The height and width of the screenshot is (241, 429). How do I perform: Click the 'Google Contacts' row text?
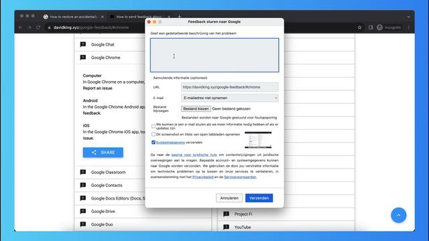[107, 185]
